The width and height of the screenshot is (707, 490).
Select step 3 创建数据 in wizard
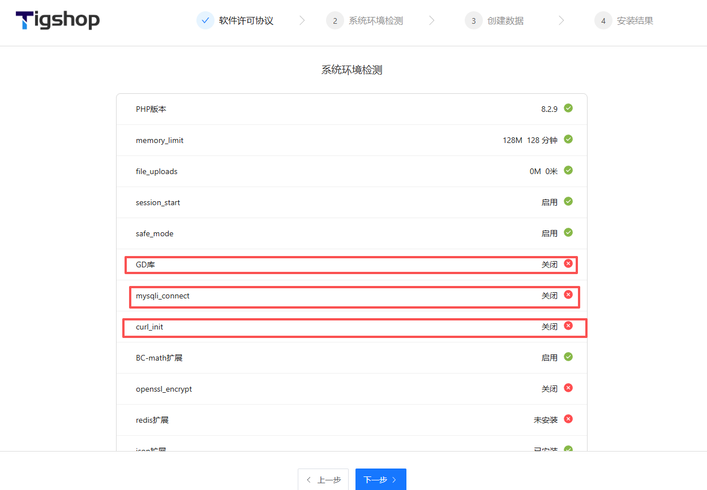495,21
